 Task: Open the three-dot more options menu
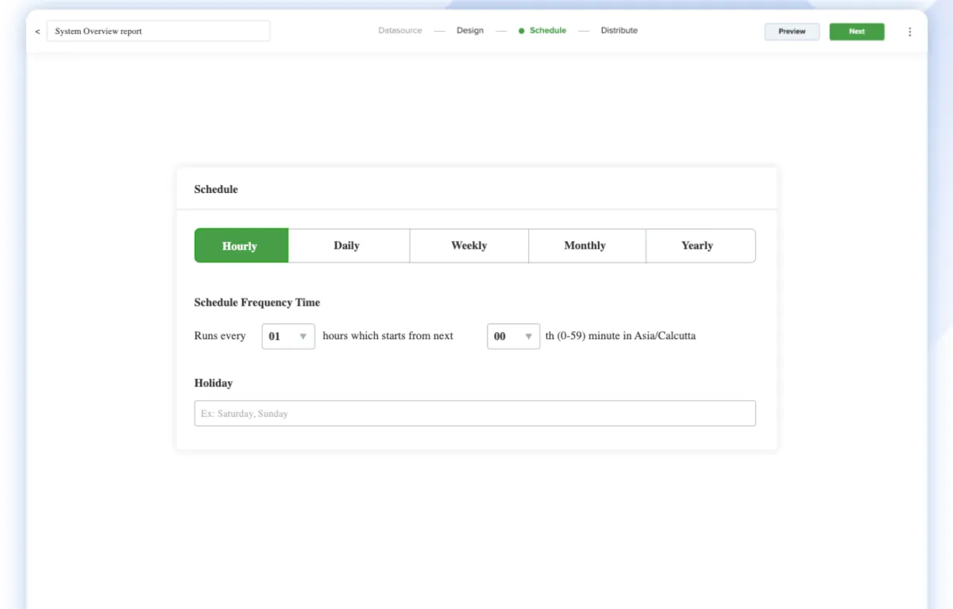coord(909,32)
